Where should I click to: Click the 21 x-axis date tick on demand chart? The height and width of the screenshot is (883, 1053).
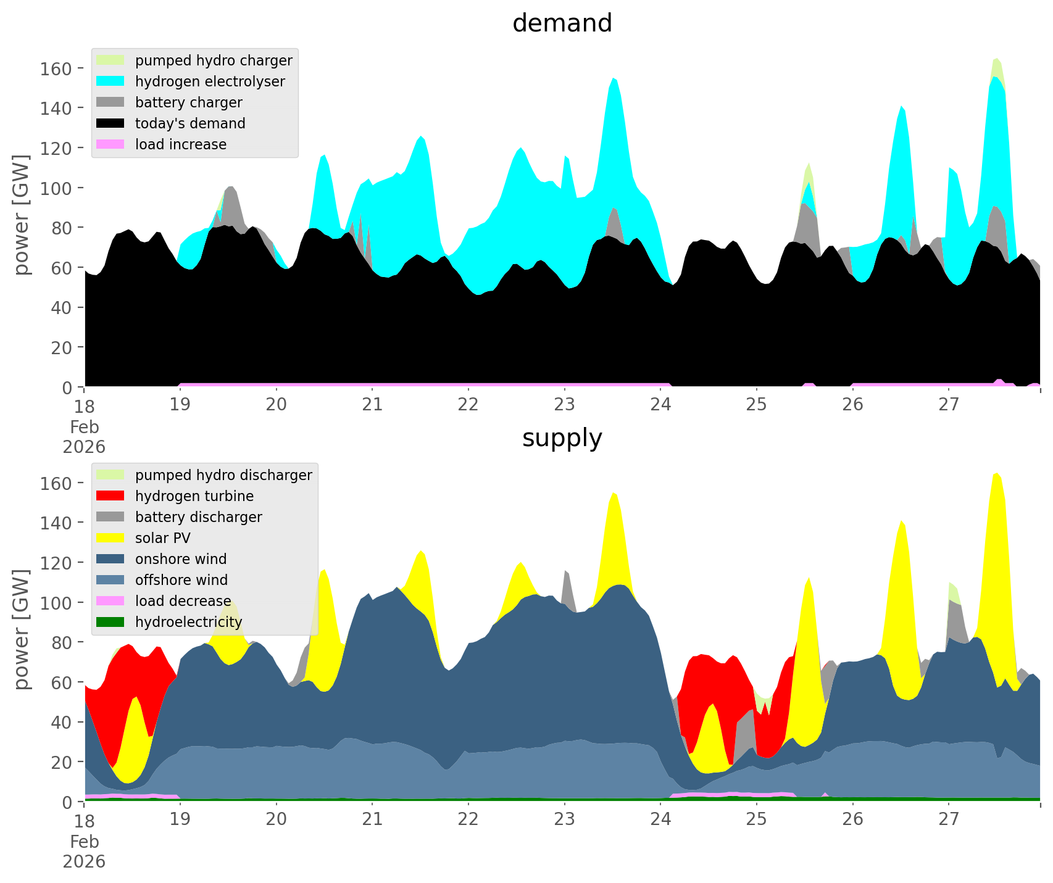click(372, 405)
